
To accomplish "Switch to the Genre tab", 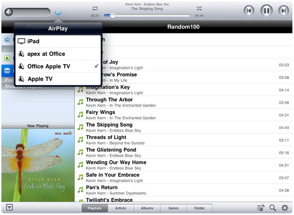I will (173, 208).
